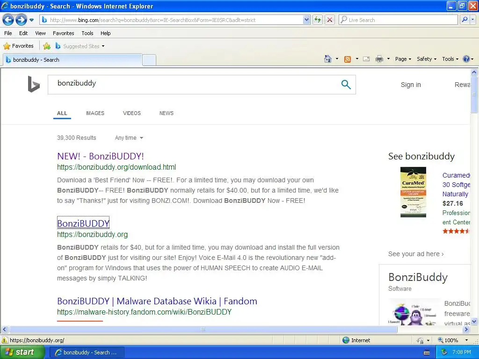
Task: Open the search provider options dropdown
Action: [472, 20]
